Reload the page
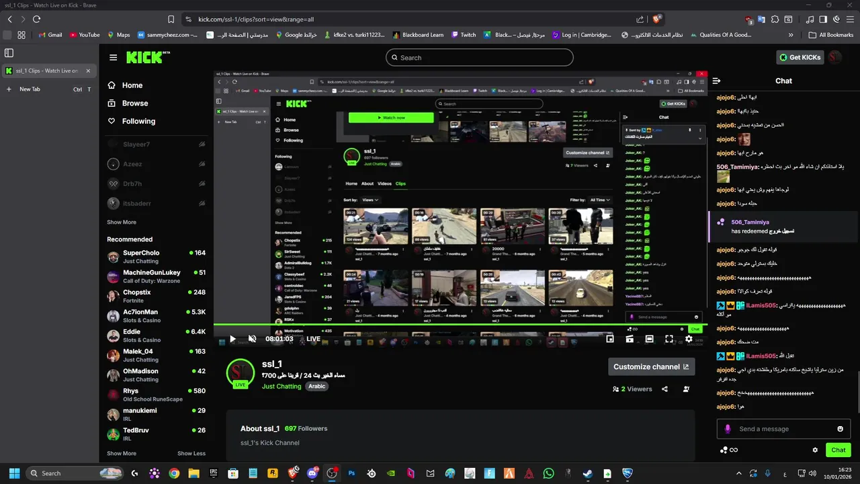The height and width of the screenshot is (484, 860). pyautogui.click(x=36, y=19)
